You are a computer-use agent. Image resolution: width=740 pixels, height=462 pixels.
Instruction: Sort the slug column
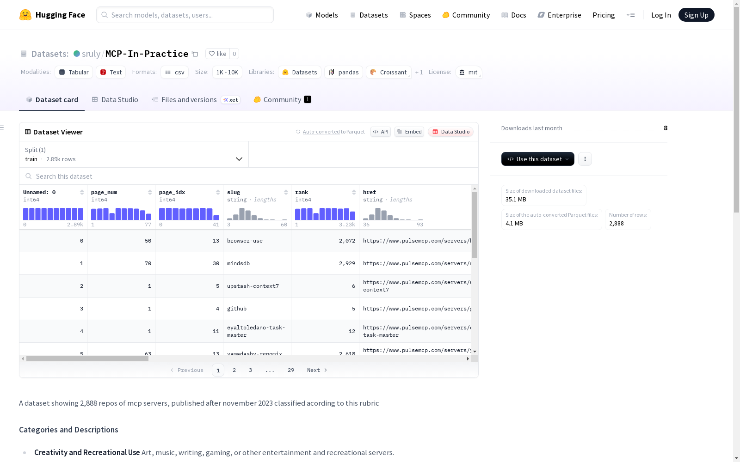point(286,192)
